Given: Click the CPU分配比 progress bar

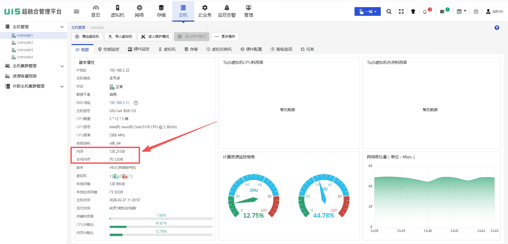Looking at the screenshot, I should [161, 227].
